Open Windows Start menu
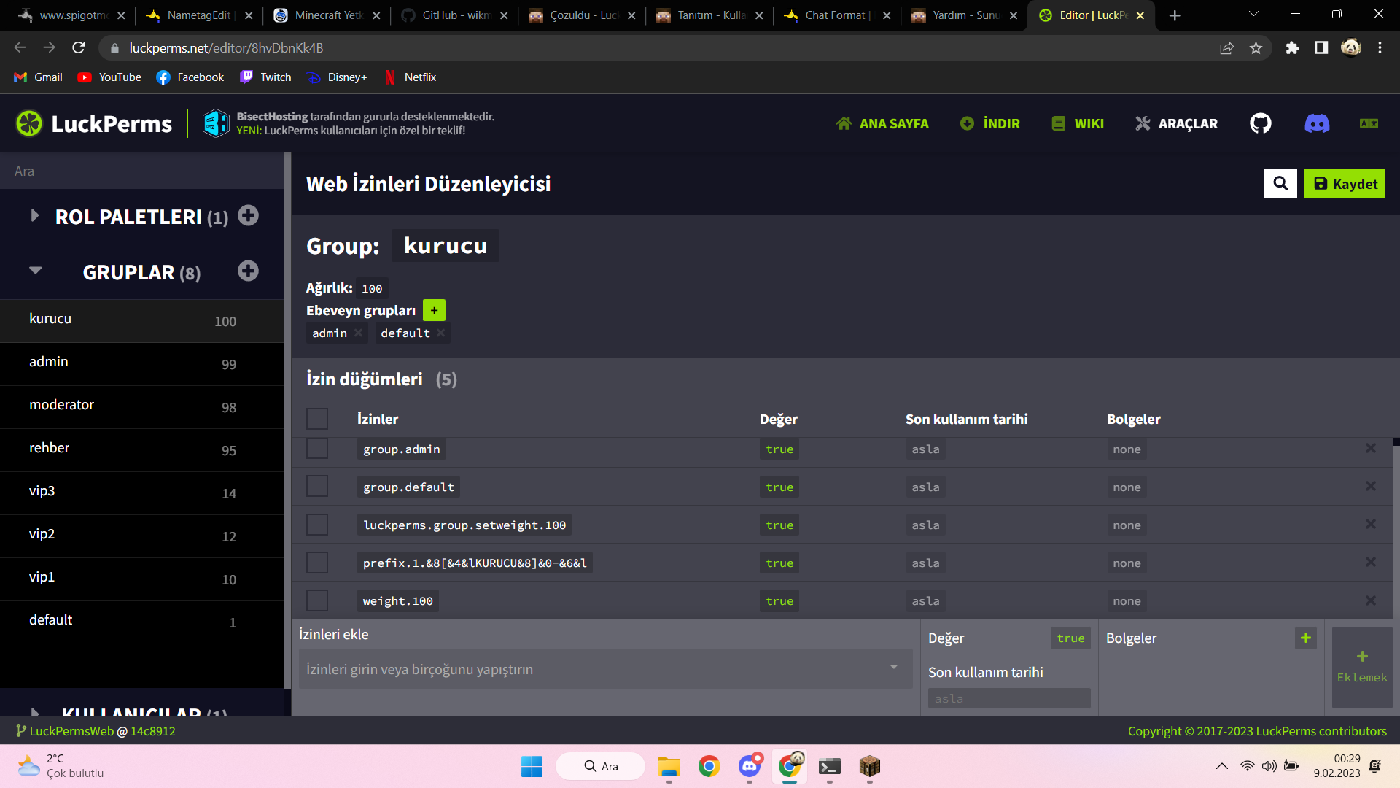 click(x=532, y=766)
